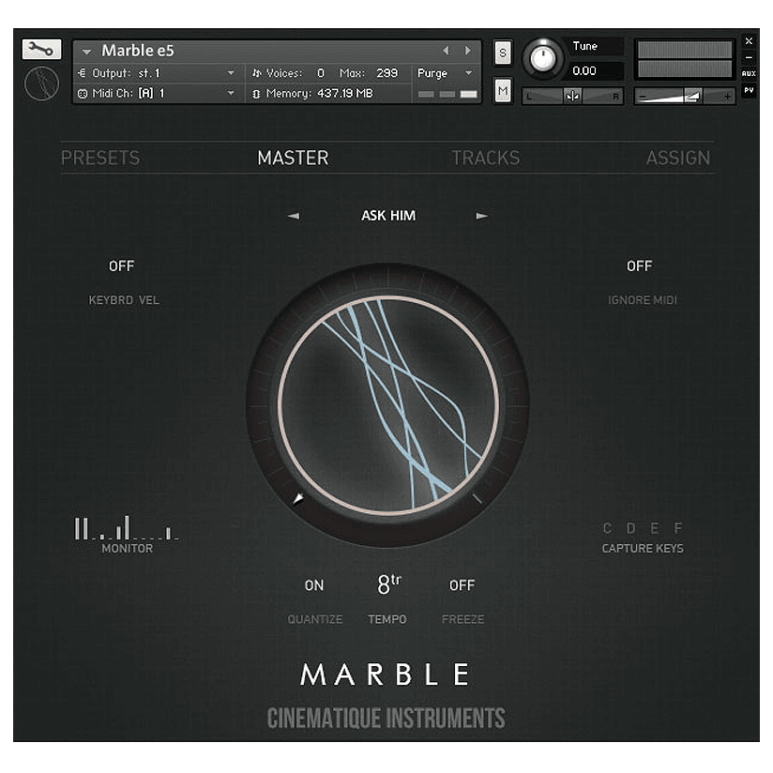Click the ASK HIM preset name
The width and height of the screenshot is (773, 773).
[x=388, y=216]
